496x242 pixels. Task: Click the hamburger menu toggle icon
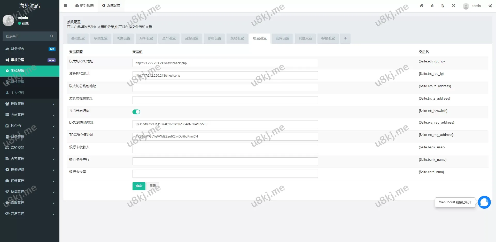(65, 6)
